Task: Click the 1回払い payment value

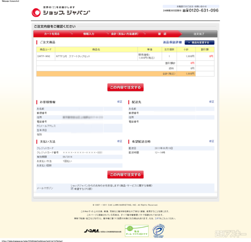Action: [67, 161]
